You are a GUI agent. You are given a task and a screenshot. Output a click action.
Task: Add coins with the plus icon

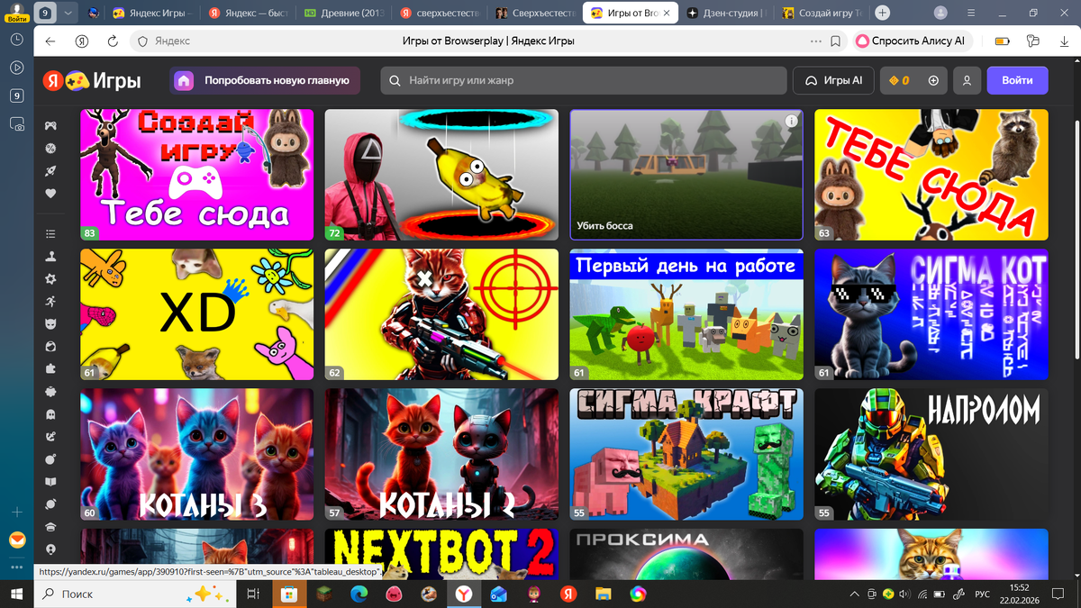[933, 80]
